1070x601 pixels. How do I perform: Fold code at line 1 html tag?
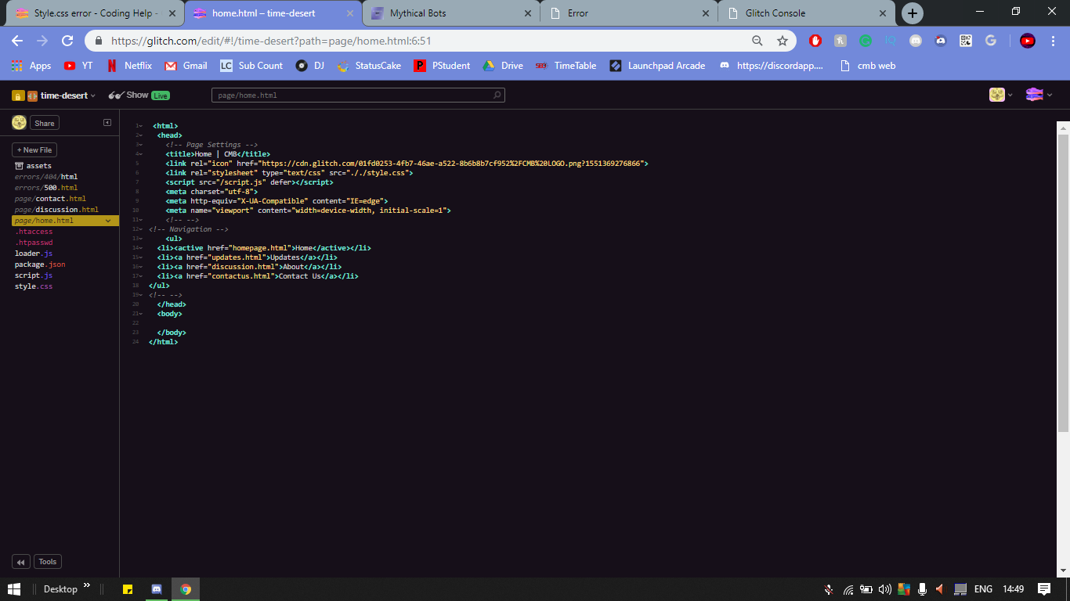pos(140,126)
